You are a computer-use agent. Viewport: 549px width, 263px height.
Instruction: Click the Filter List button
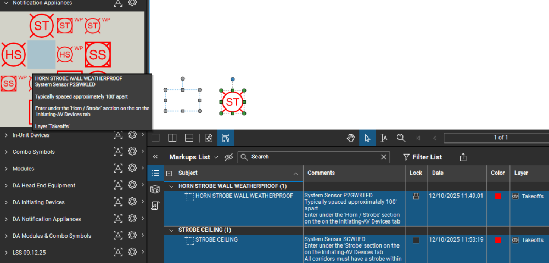coord(423,157)
